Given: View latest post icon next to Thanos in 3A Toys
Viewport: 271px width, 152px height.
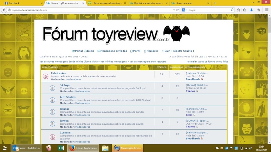Looking at the screenshot, I should [197, 91].
